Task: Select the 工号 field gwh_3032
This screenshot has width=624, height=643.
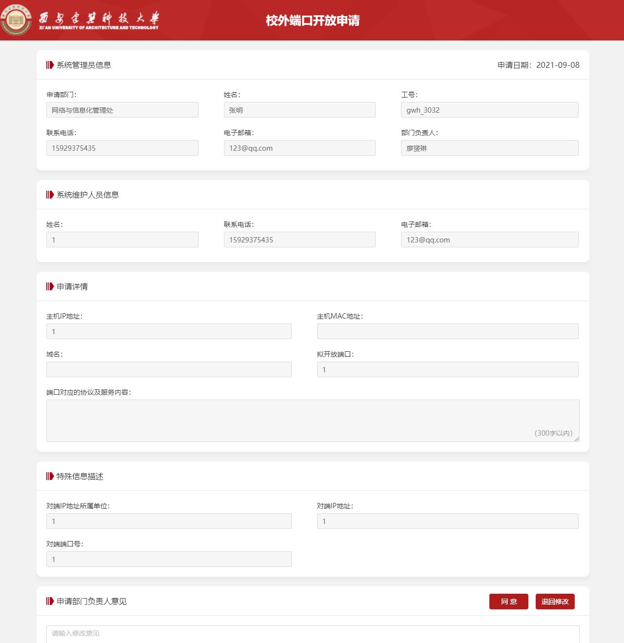Action: (490, 110)
